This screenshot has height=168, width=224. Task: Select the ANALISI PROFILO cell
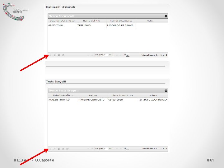(x=63, y=100)
